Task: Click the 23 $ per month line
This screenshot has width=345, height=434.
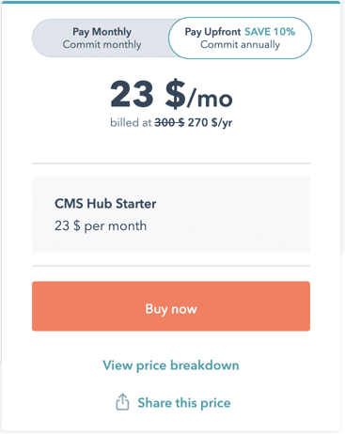Action: pyautogui.click(x=101, y=225)
